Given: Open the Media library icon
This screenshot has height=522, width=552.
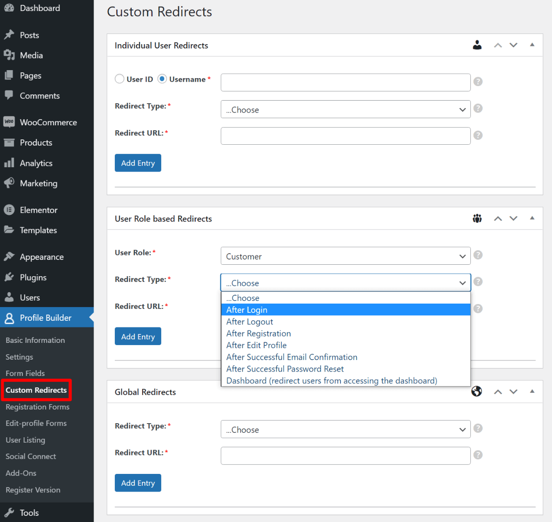Looking at the screenshot, I should pos(9,55).
